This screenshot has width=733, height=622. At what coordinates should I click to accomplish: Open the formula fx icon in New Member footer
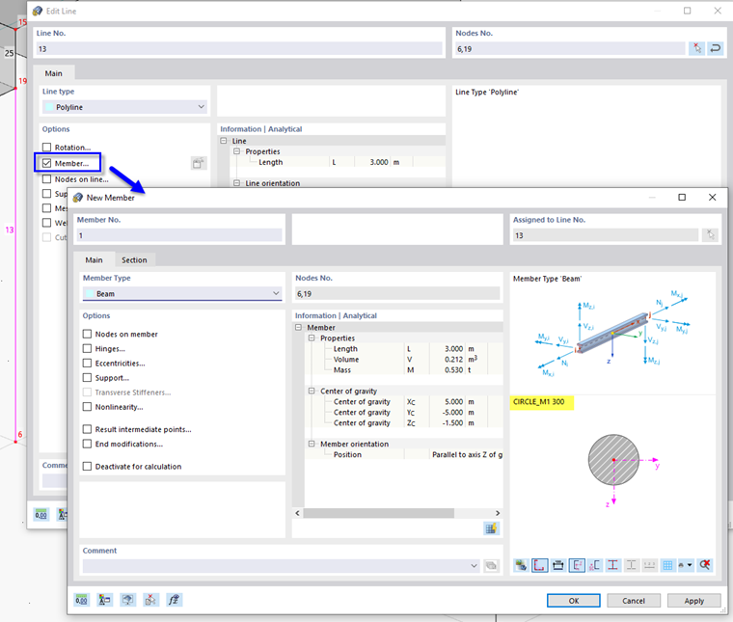tap(174, 600)
